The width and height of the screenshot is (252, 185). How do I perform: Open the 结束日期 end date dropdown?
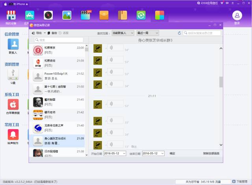[153, 154]
